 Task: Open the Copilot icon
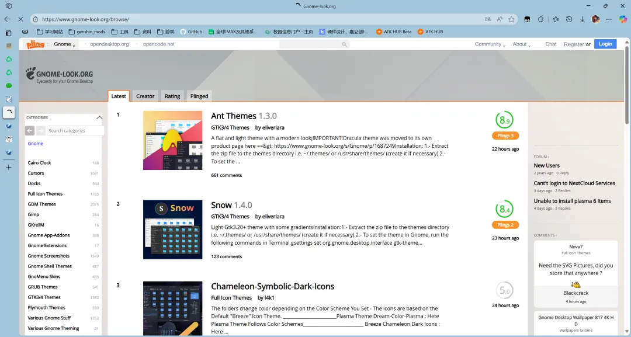point(623,19)
